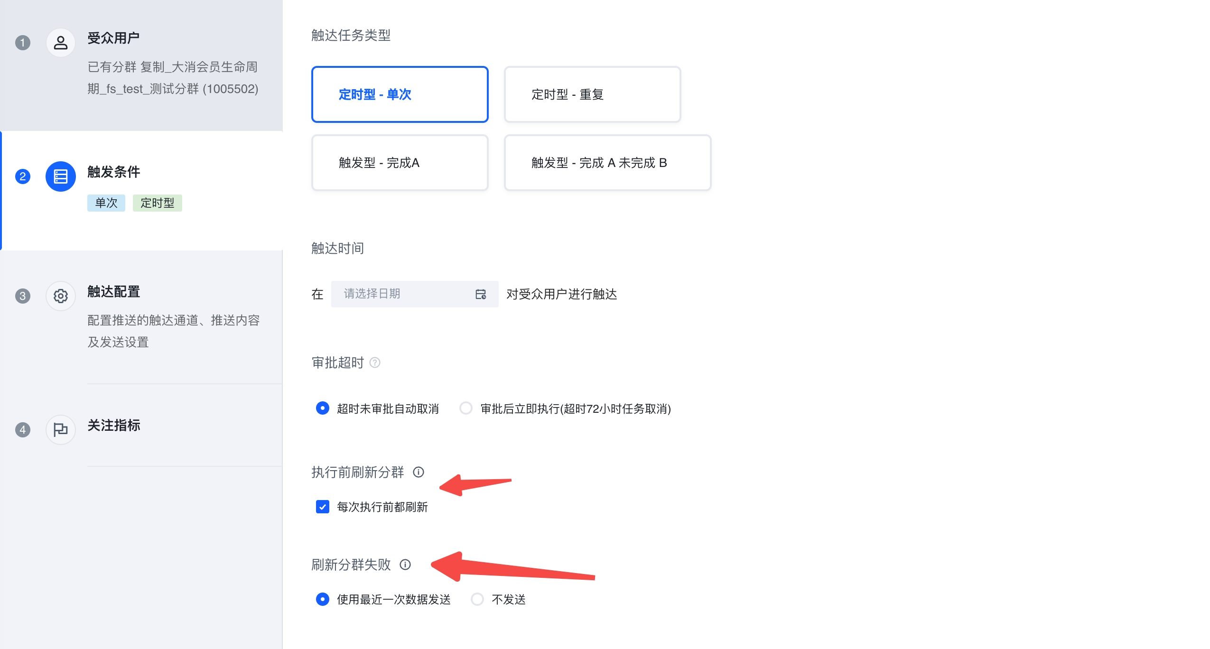1210x649 pixels.
Task: Go to step 4 关注指标
Action: (114, 426)
